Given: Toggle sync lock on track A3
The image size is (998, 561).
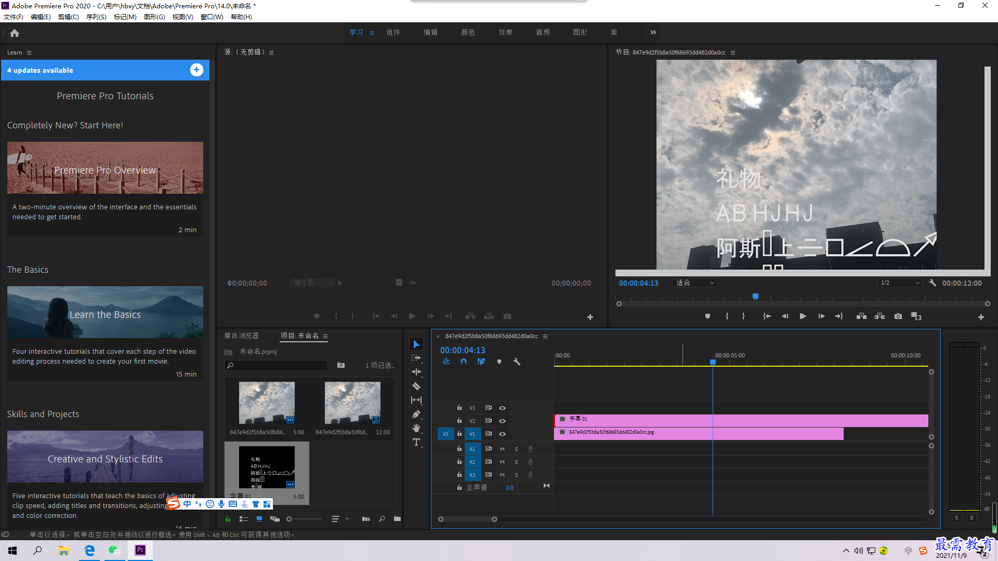Looking at the screenshot, I should (488, 475).
